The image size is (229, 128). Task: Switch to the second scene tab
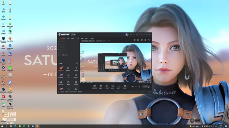pyautogui.click(x=68, y=39)
